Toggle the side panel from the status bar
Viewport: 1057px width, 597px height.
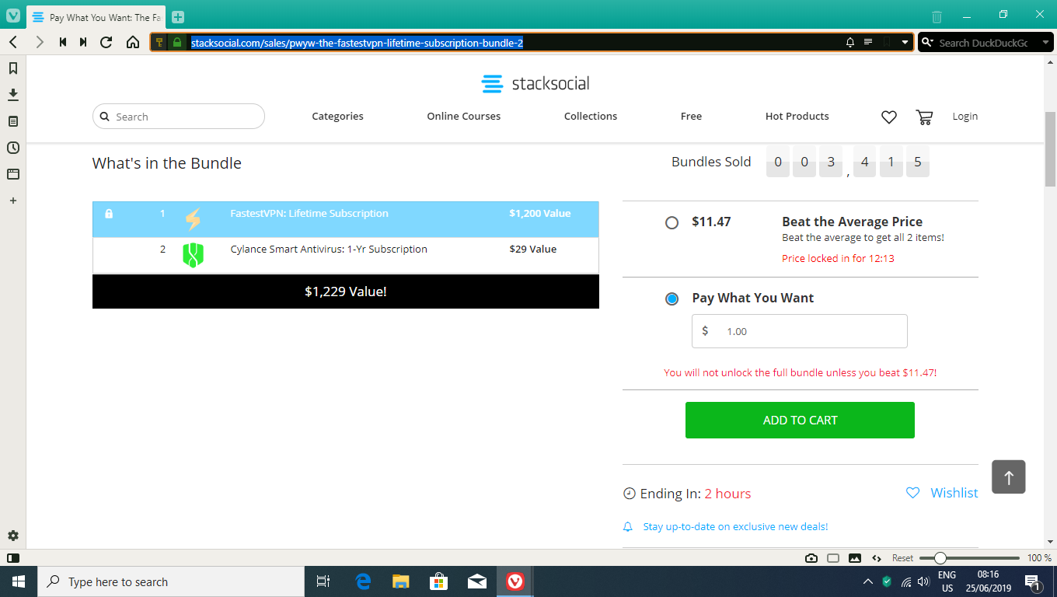click(x=13, y=558)
